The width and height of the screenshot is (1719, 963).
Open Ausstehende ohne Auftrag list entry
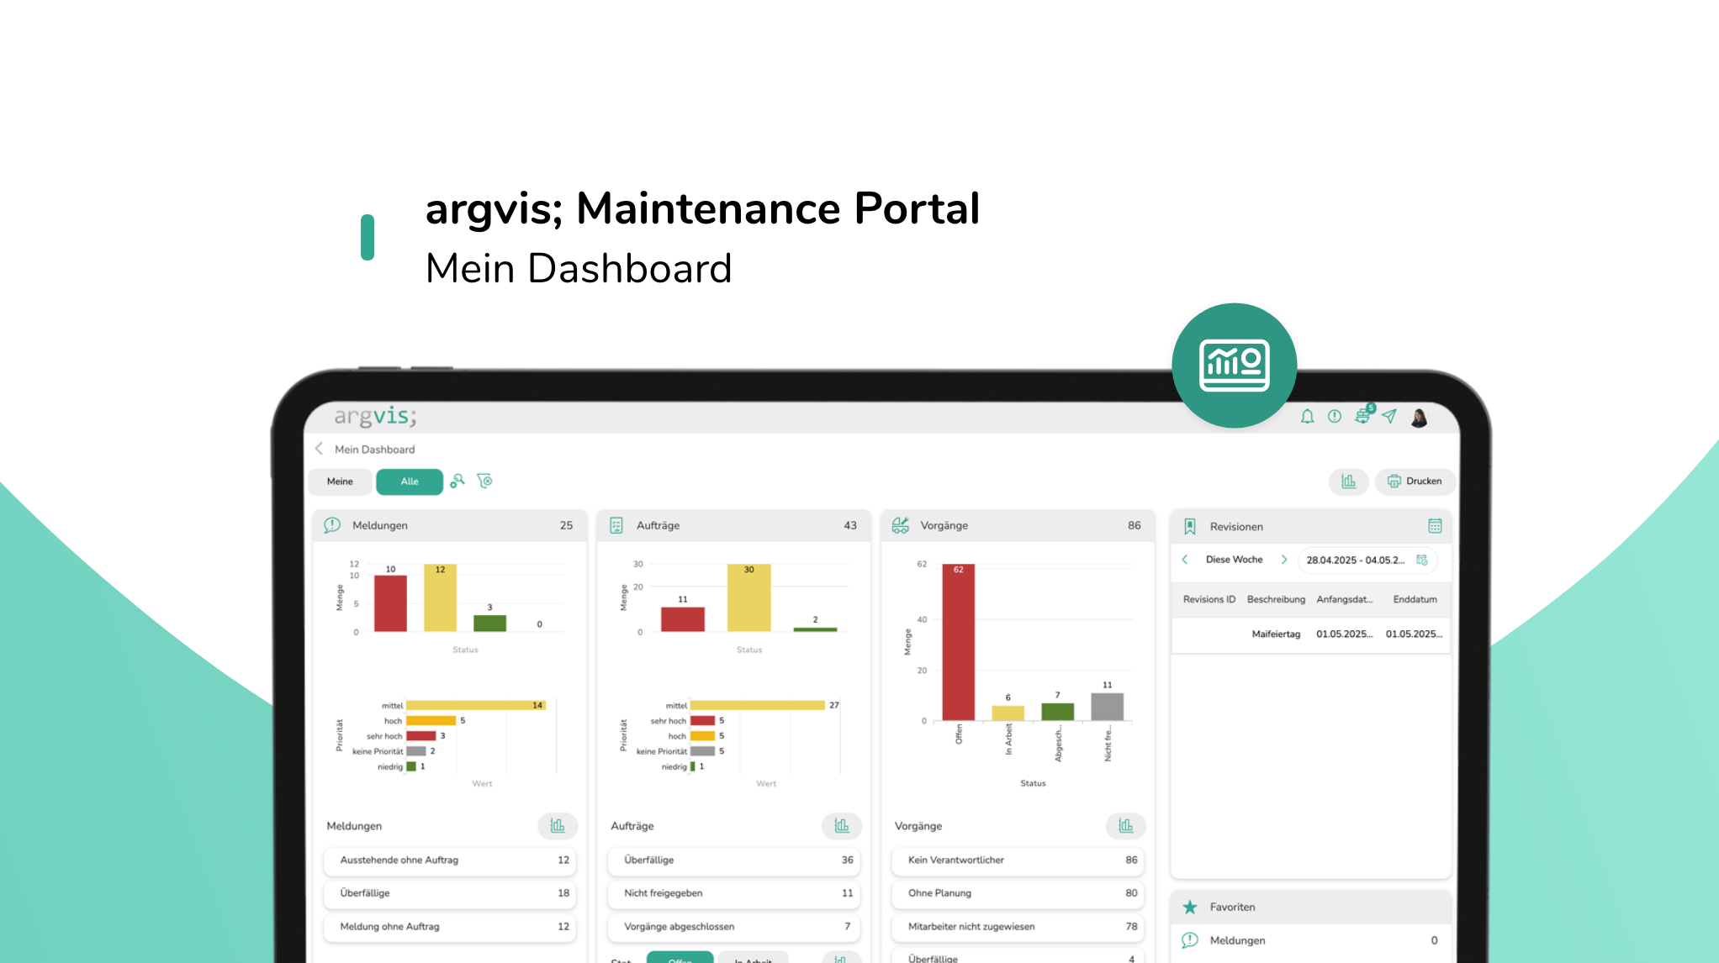click(x=451, y=860)
